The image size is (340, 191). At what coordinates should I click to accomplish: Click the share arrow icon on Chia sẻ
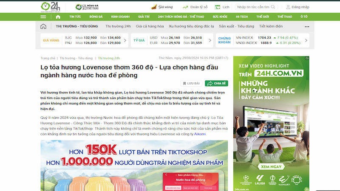pos(210,83)
